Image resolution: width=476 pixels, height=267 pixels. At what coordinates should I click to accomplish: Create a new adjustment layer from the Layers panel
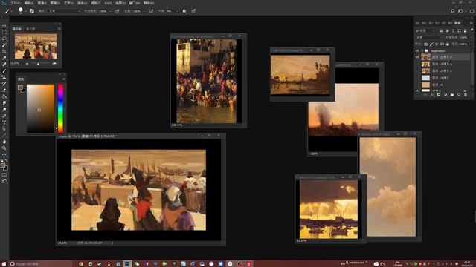[446, 95]
